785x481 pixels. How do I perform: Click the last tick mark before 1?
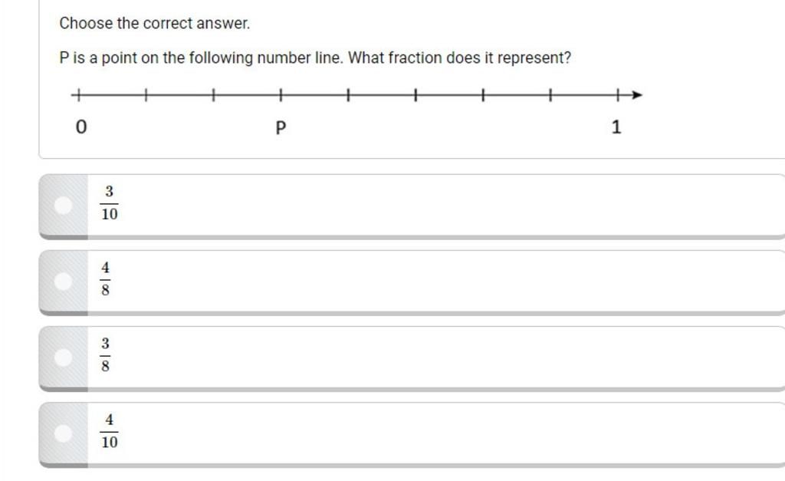pos(550,94)
